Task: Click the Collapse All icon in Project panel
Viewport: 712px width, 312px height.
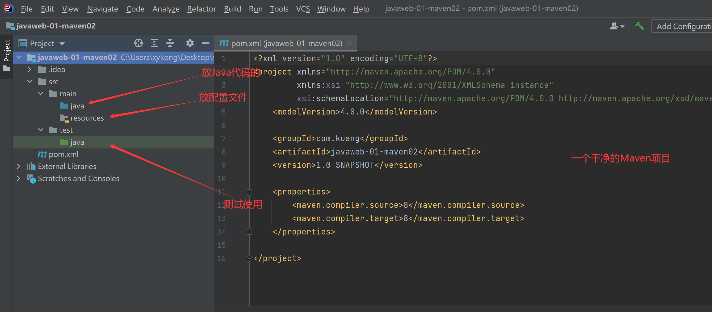Action: pos(170,43)
